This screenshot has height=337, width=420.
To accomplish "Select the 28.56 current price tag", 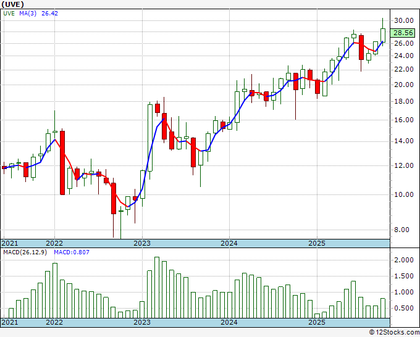I will pos(403,33).
